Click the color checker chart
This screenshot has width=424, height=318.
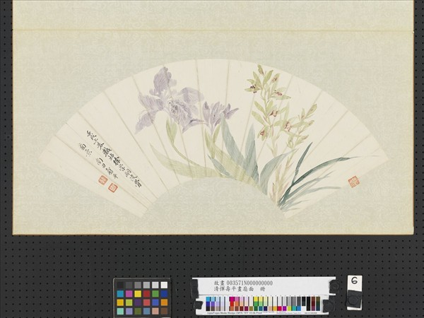click(142, 298)
